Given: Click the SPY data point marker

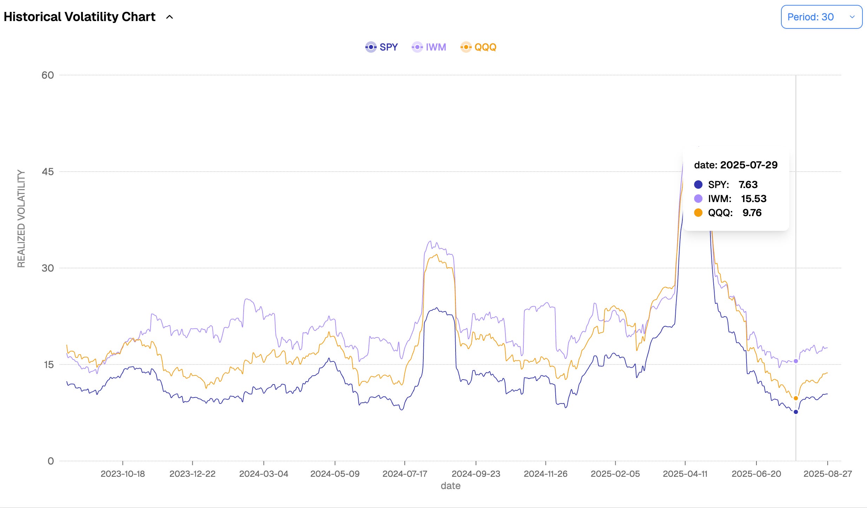Looking at the screenshot, I should (x=796, y=412).
